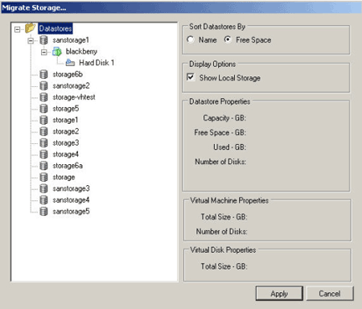Select the storage-vhtest label in tree
362x309 pixels.
(x=74, y=97)
